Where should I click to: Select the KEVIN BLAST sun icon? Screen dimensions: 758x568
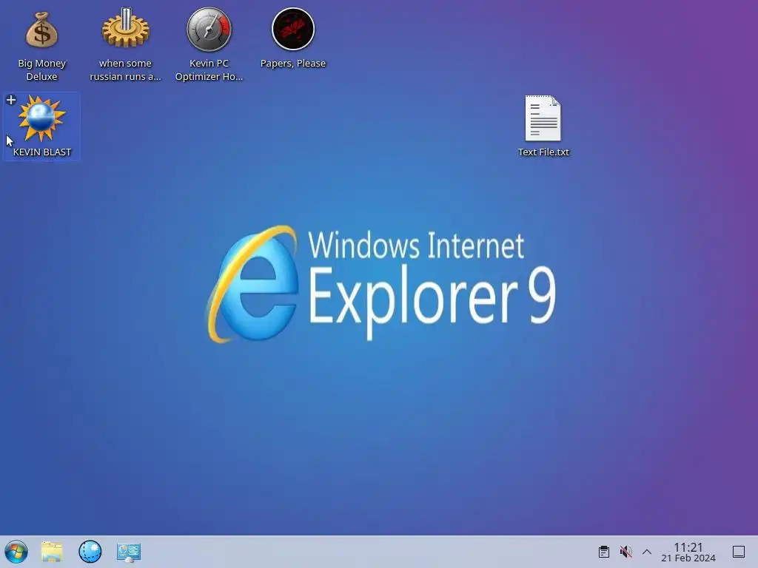pos(41,118)
